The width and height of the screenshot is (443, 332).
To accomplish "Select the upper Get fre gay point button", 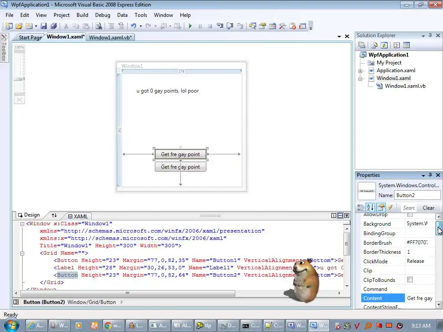I will 180,154.
